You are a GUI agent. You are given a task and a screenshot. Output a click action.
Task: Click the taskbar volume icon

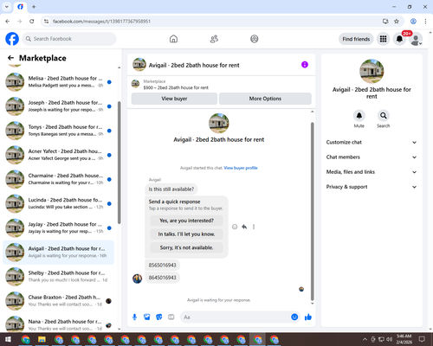tap(390, 339)
